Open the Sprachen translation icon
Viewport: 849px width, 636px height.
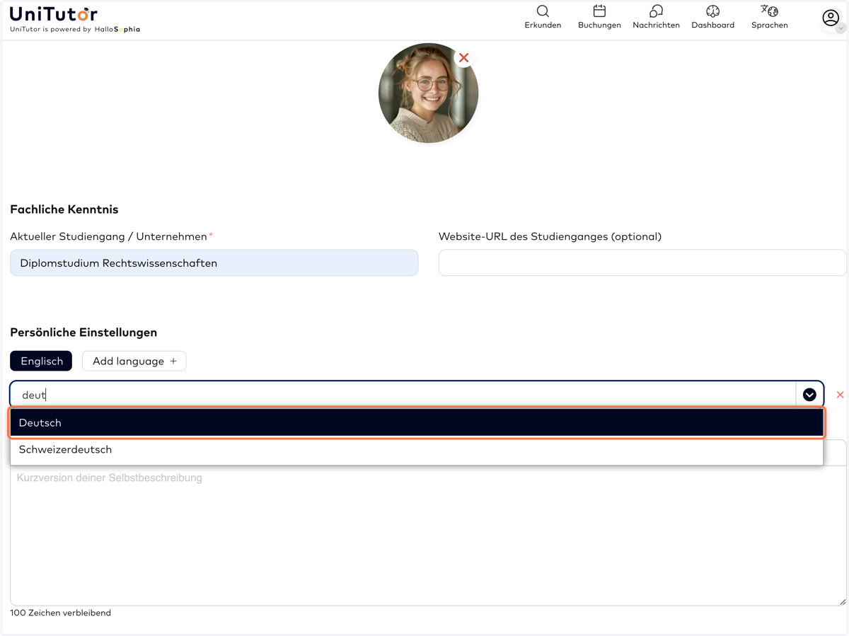tap(769, 11)
